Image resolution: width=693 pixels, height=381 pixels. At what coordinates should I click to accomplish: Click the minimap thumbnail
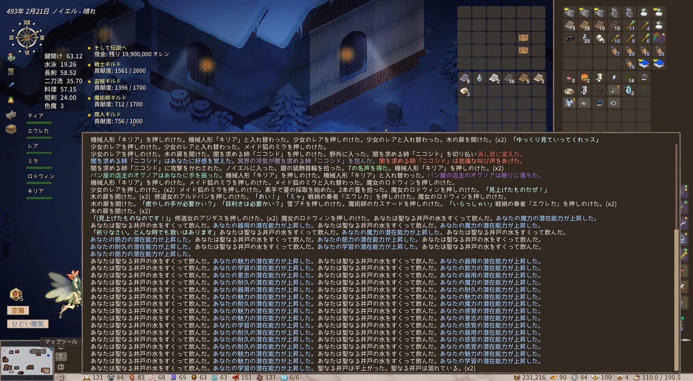pos(26,360)
